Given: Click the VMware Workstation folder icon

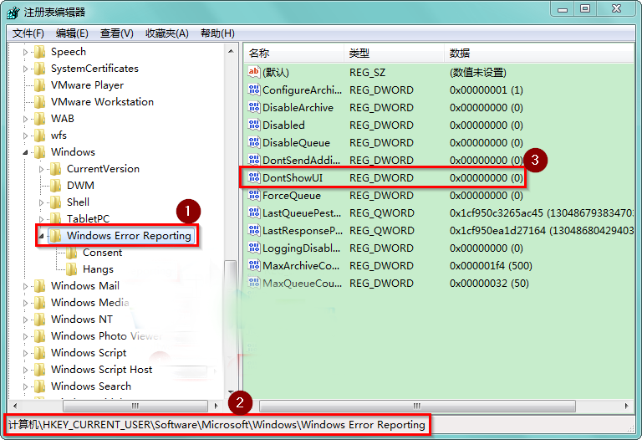Looking at the screenshot, I should pos(39,102).
